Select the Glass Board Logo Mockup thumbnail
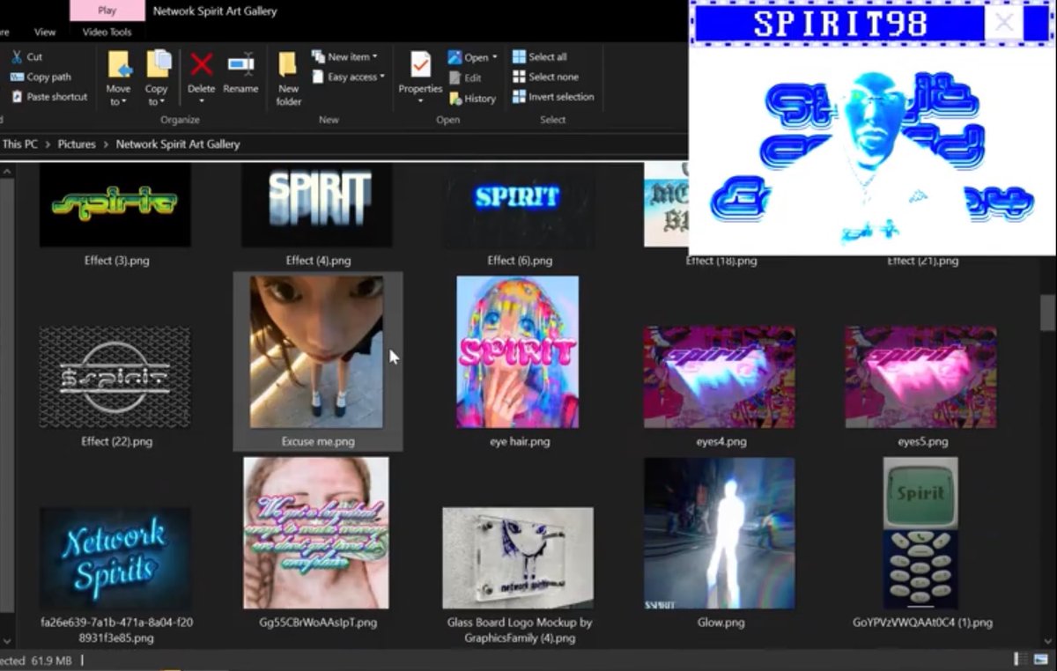1057x671 pixels. point(518,558)
